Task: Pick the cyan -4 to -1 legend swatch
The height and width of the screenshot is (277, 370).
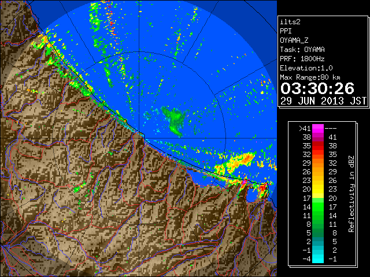Action: pyautogui.click(x=318, y=259)
